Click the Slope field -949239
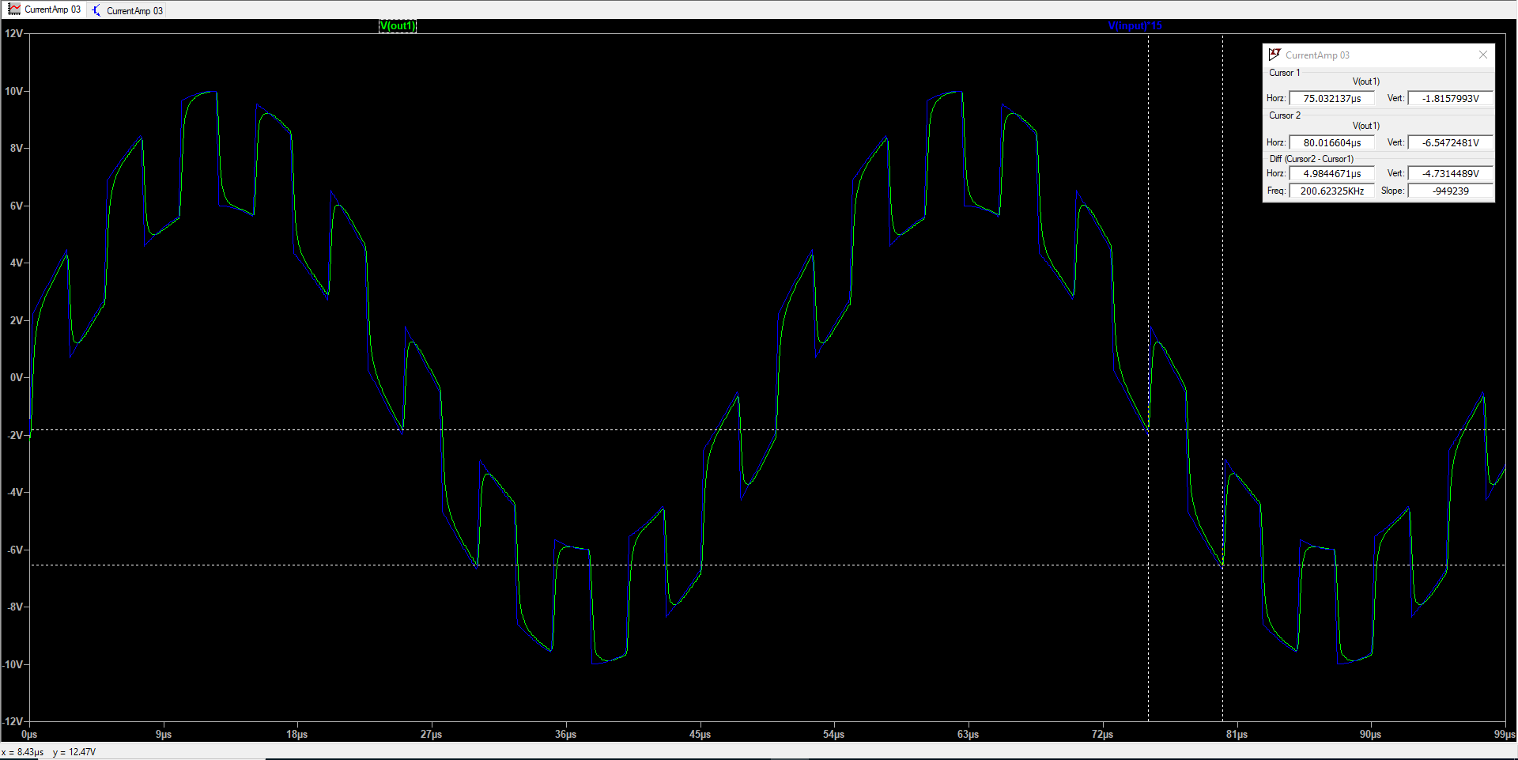This screenshot has width=1518, height=760. pos(1451,191)
